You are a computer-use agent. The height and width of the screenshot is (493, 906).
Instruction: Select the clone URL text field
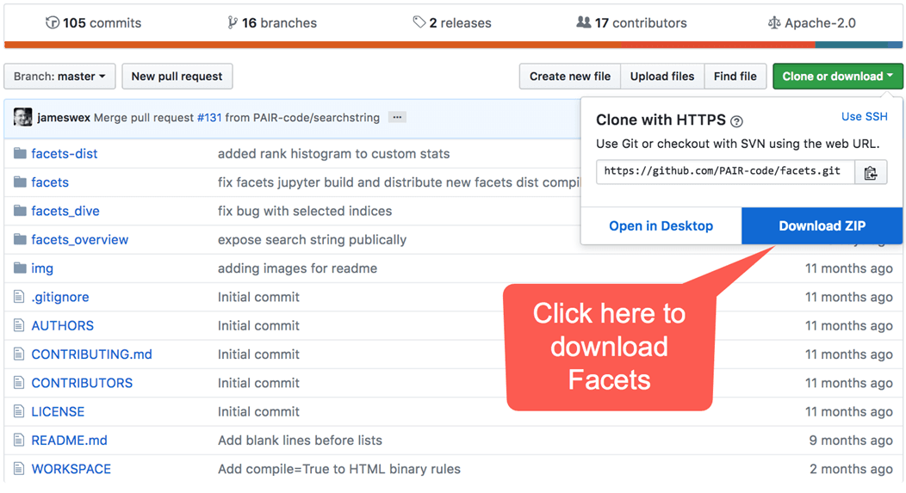[x=724, y=171]
